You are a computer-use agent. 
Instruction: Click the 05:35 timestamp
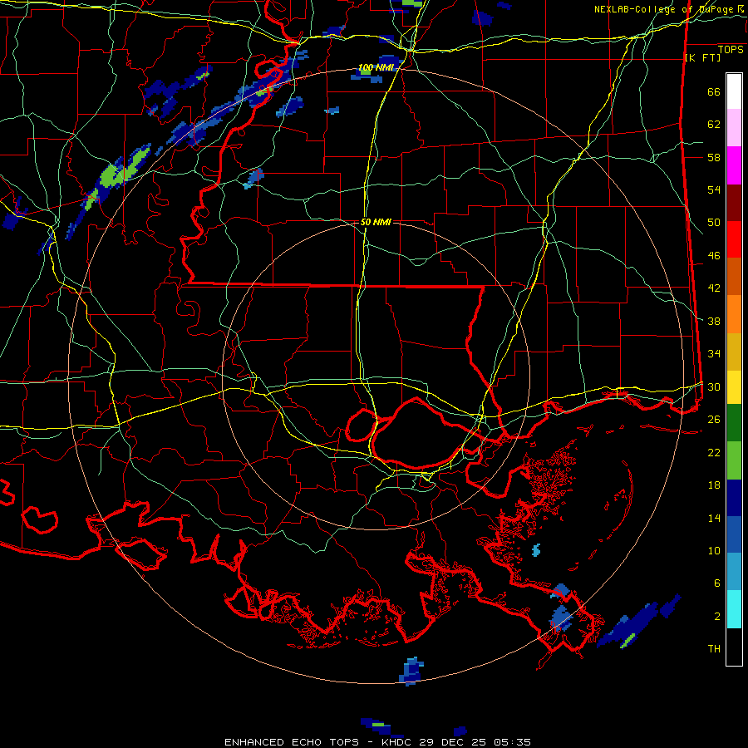click(x=513, y=742)
